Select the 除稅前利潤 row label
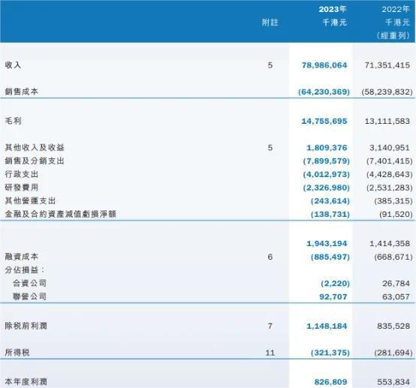 [26, 326]
